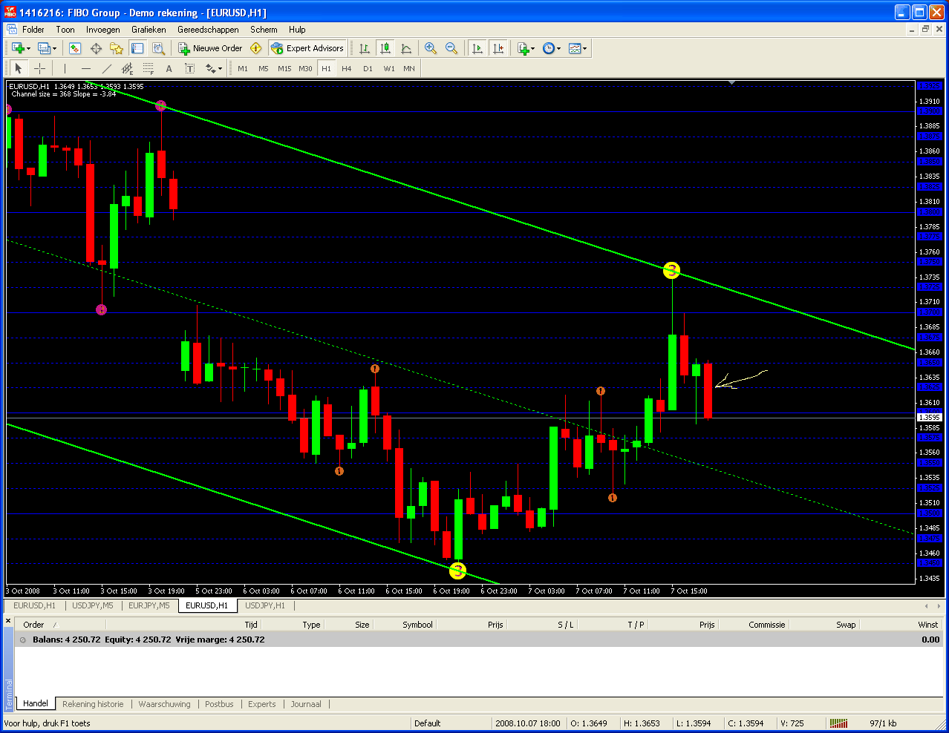Click the chart shift triangle marker

point(732,83)
